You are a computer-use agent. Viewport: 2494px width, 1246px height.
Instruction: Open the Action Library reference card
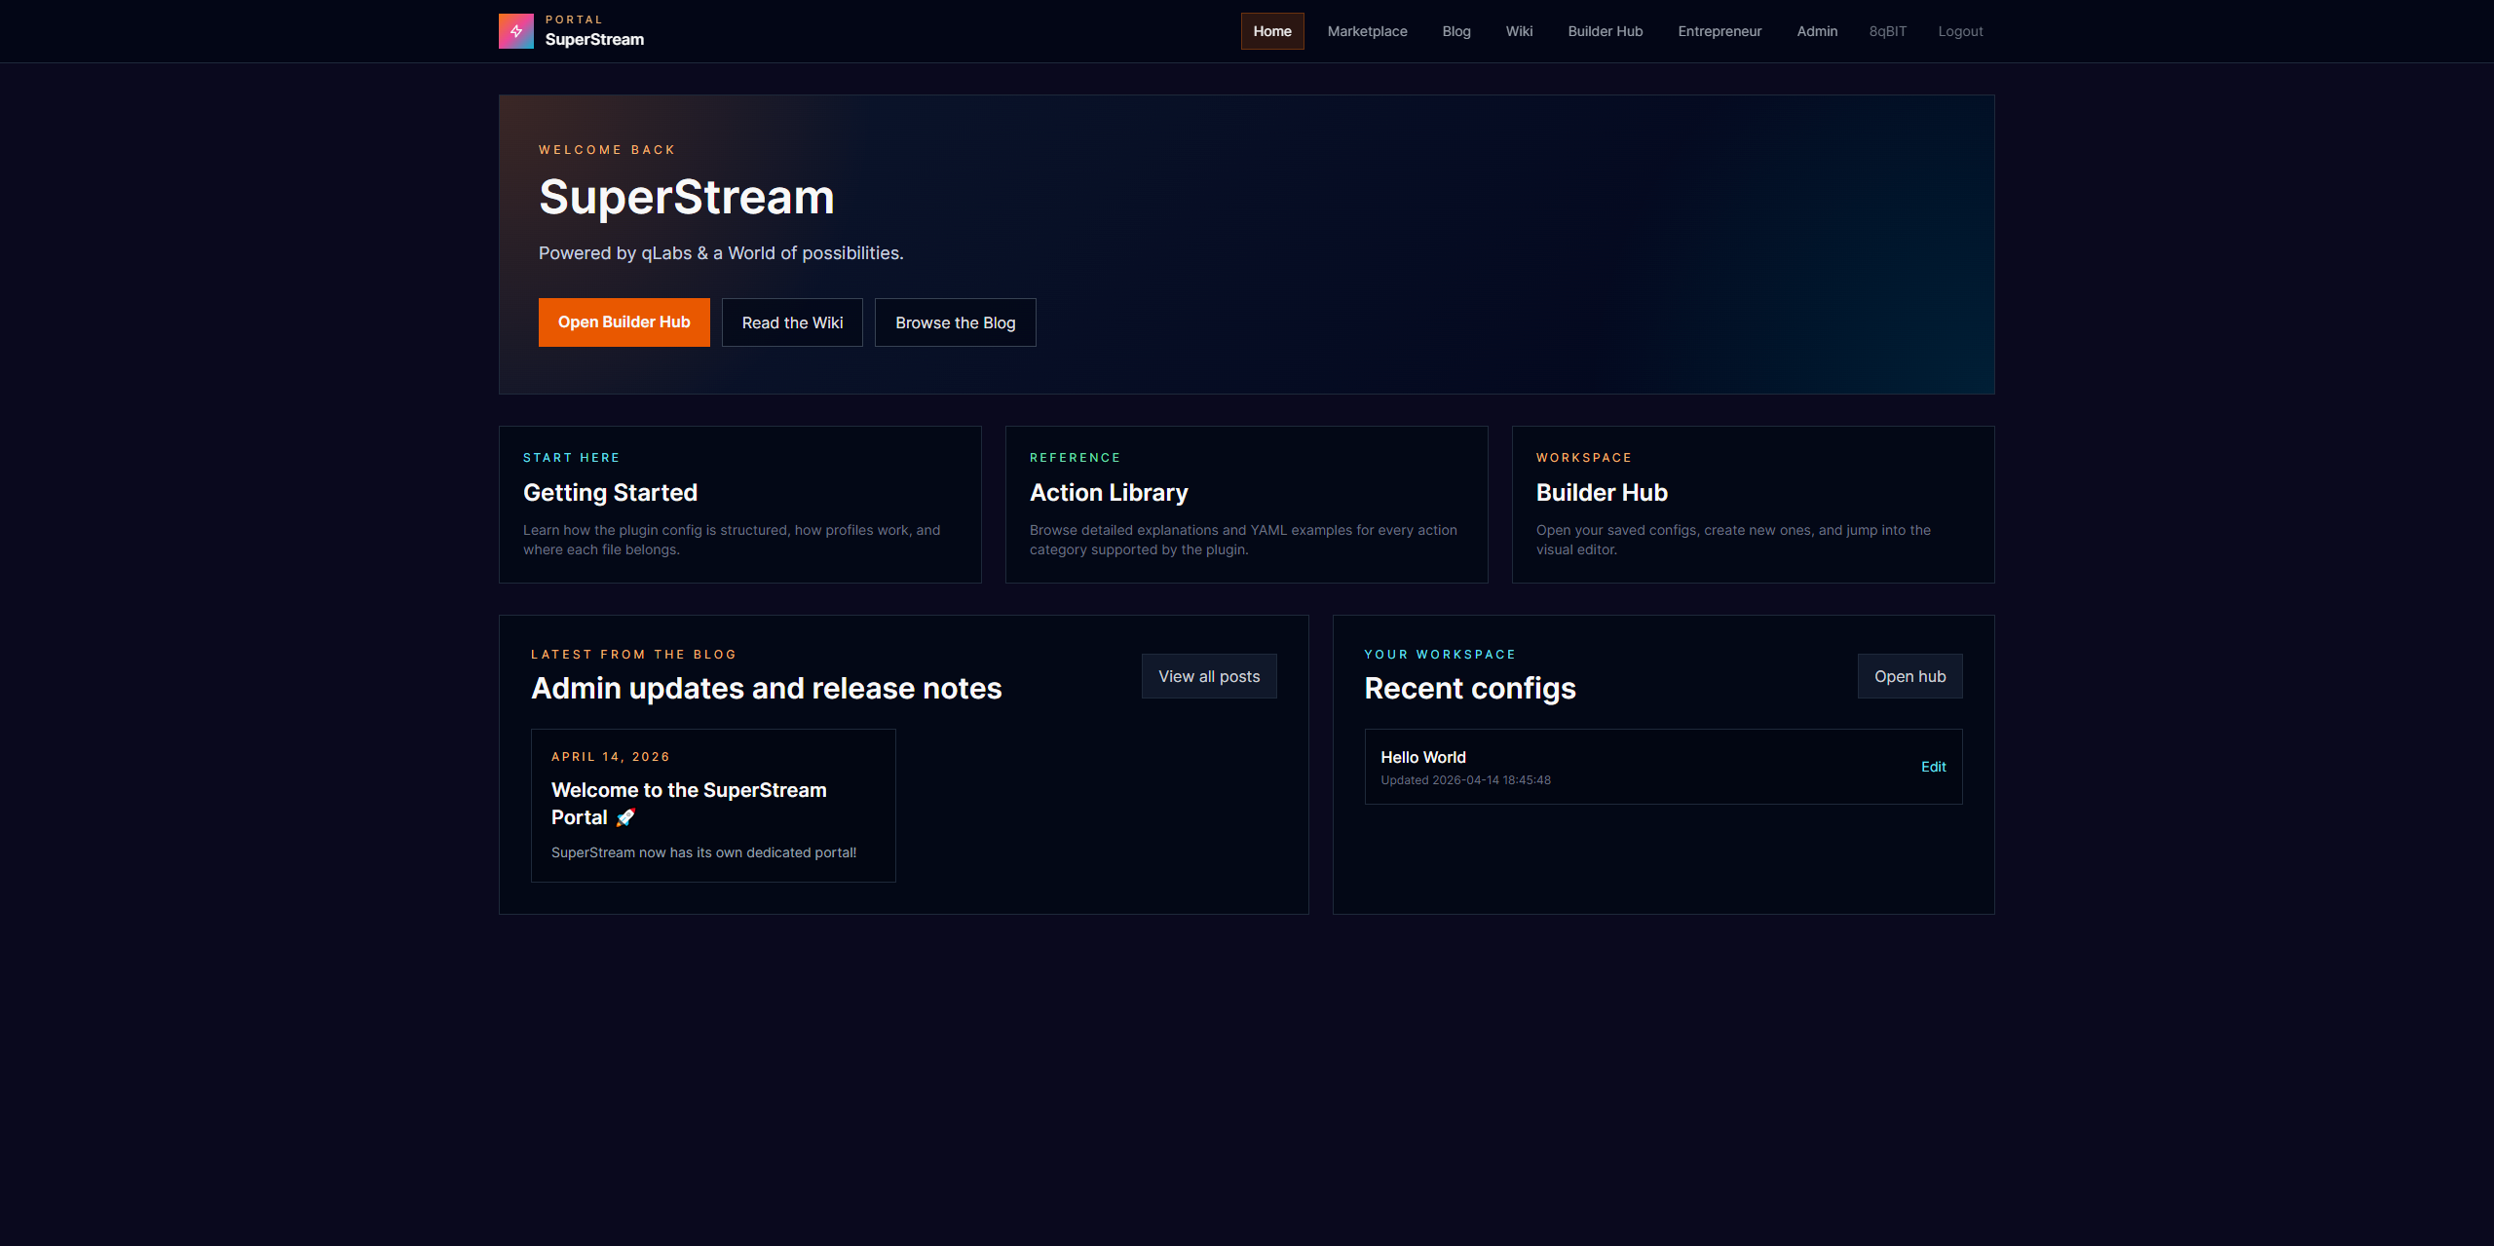tap(1246, 505)
